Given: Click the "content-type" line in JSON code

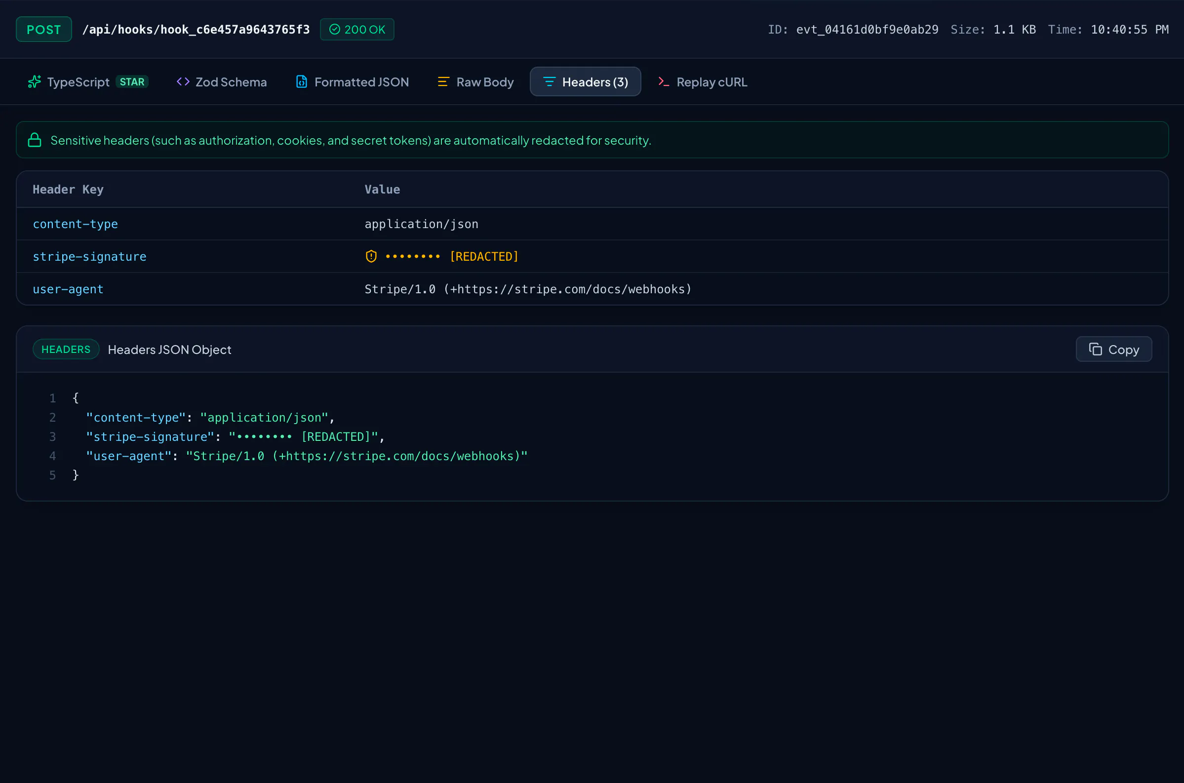Looking at the screenshot, I should 210,418.
